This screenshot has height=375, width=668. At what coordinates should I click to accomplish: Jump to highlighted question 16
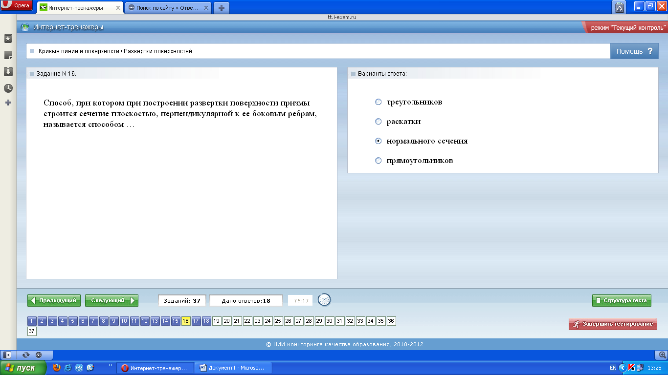[186, 321]
